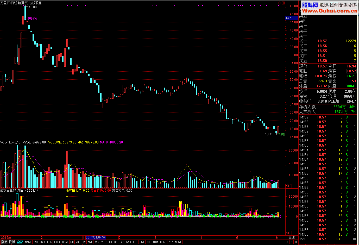Screen dimensions: 359x245
Task: Select the BRAR indicator tab
Action: [65, 242]
